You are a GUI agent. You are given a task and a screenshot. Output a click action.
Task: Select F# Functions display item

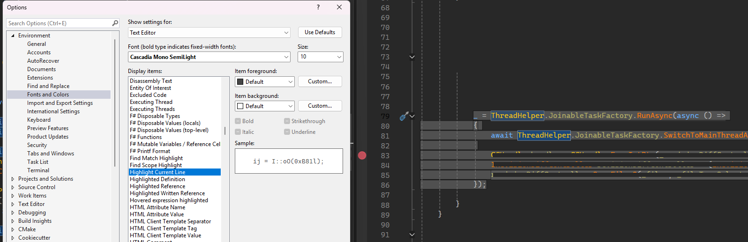click(x=146, y=137)
